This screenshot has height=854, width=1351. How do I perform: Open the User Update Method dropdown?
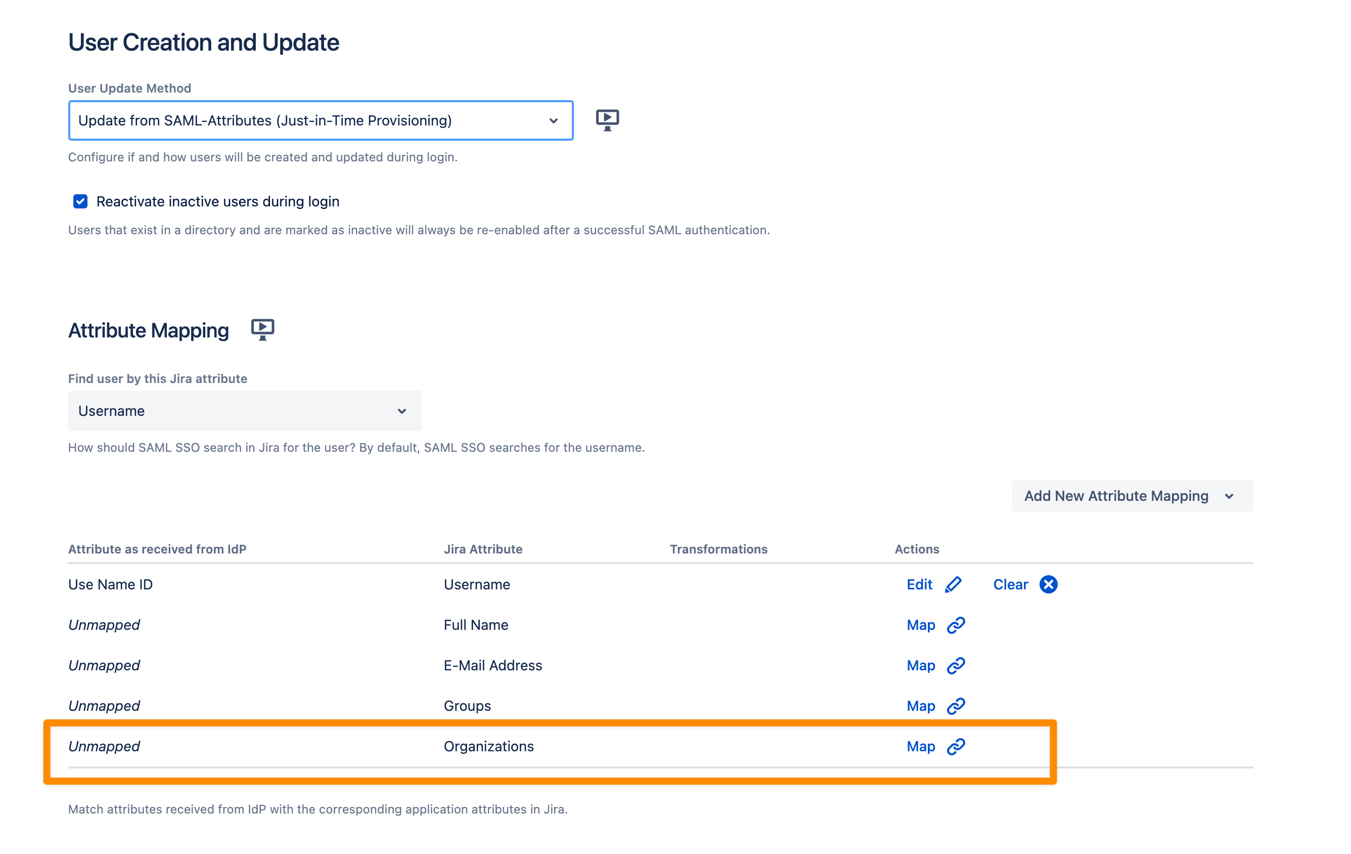point(321,121)
